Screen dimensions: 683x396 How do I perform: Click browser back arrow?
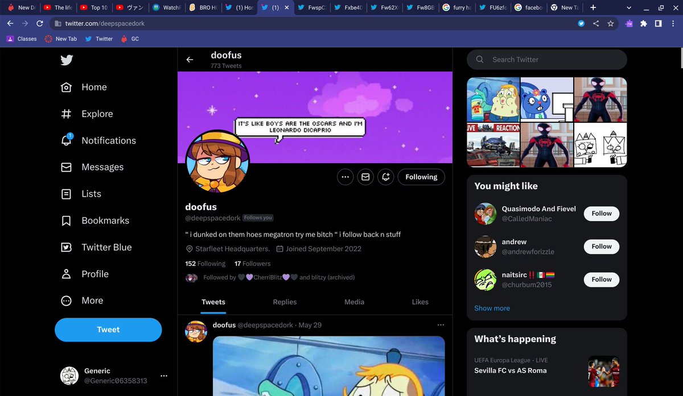point(10,23)
